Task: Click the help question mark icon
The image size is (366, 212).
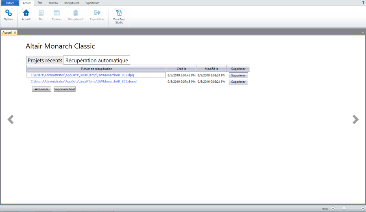Action: click(363, 2)
